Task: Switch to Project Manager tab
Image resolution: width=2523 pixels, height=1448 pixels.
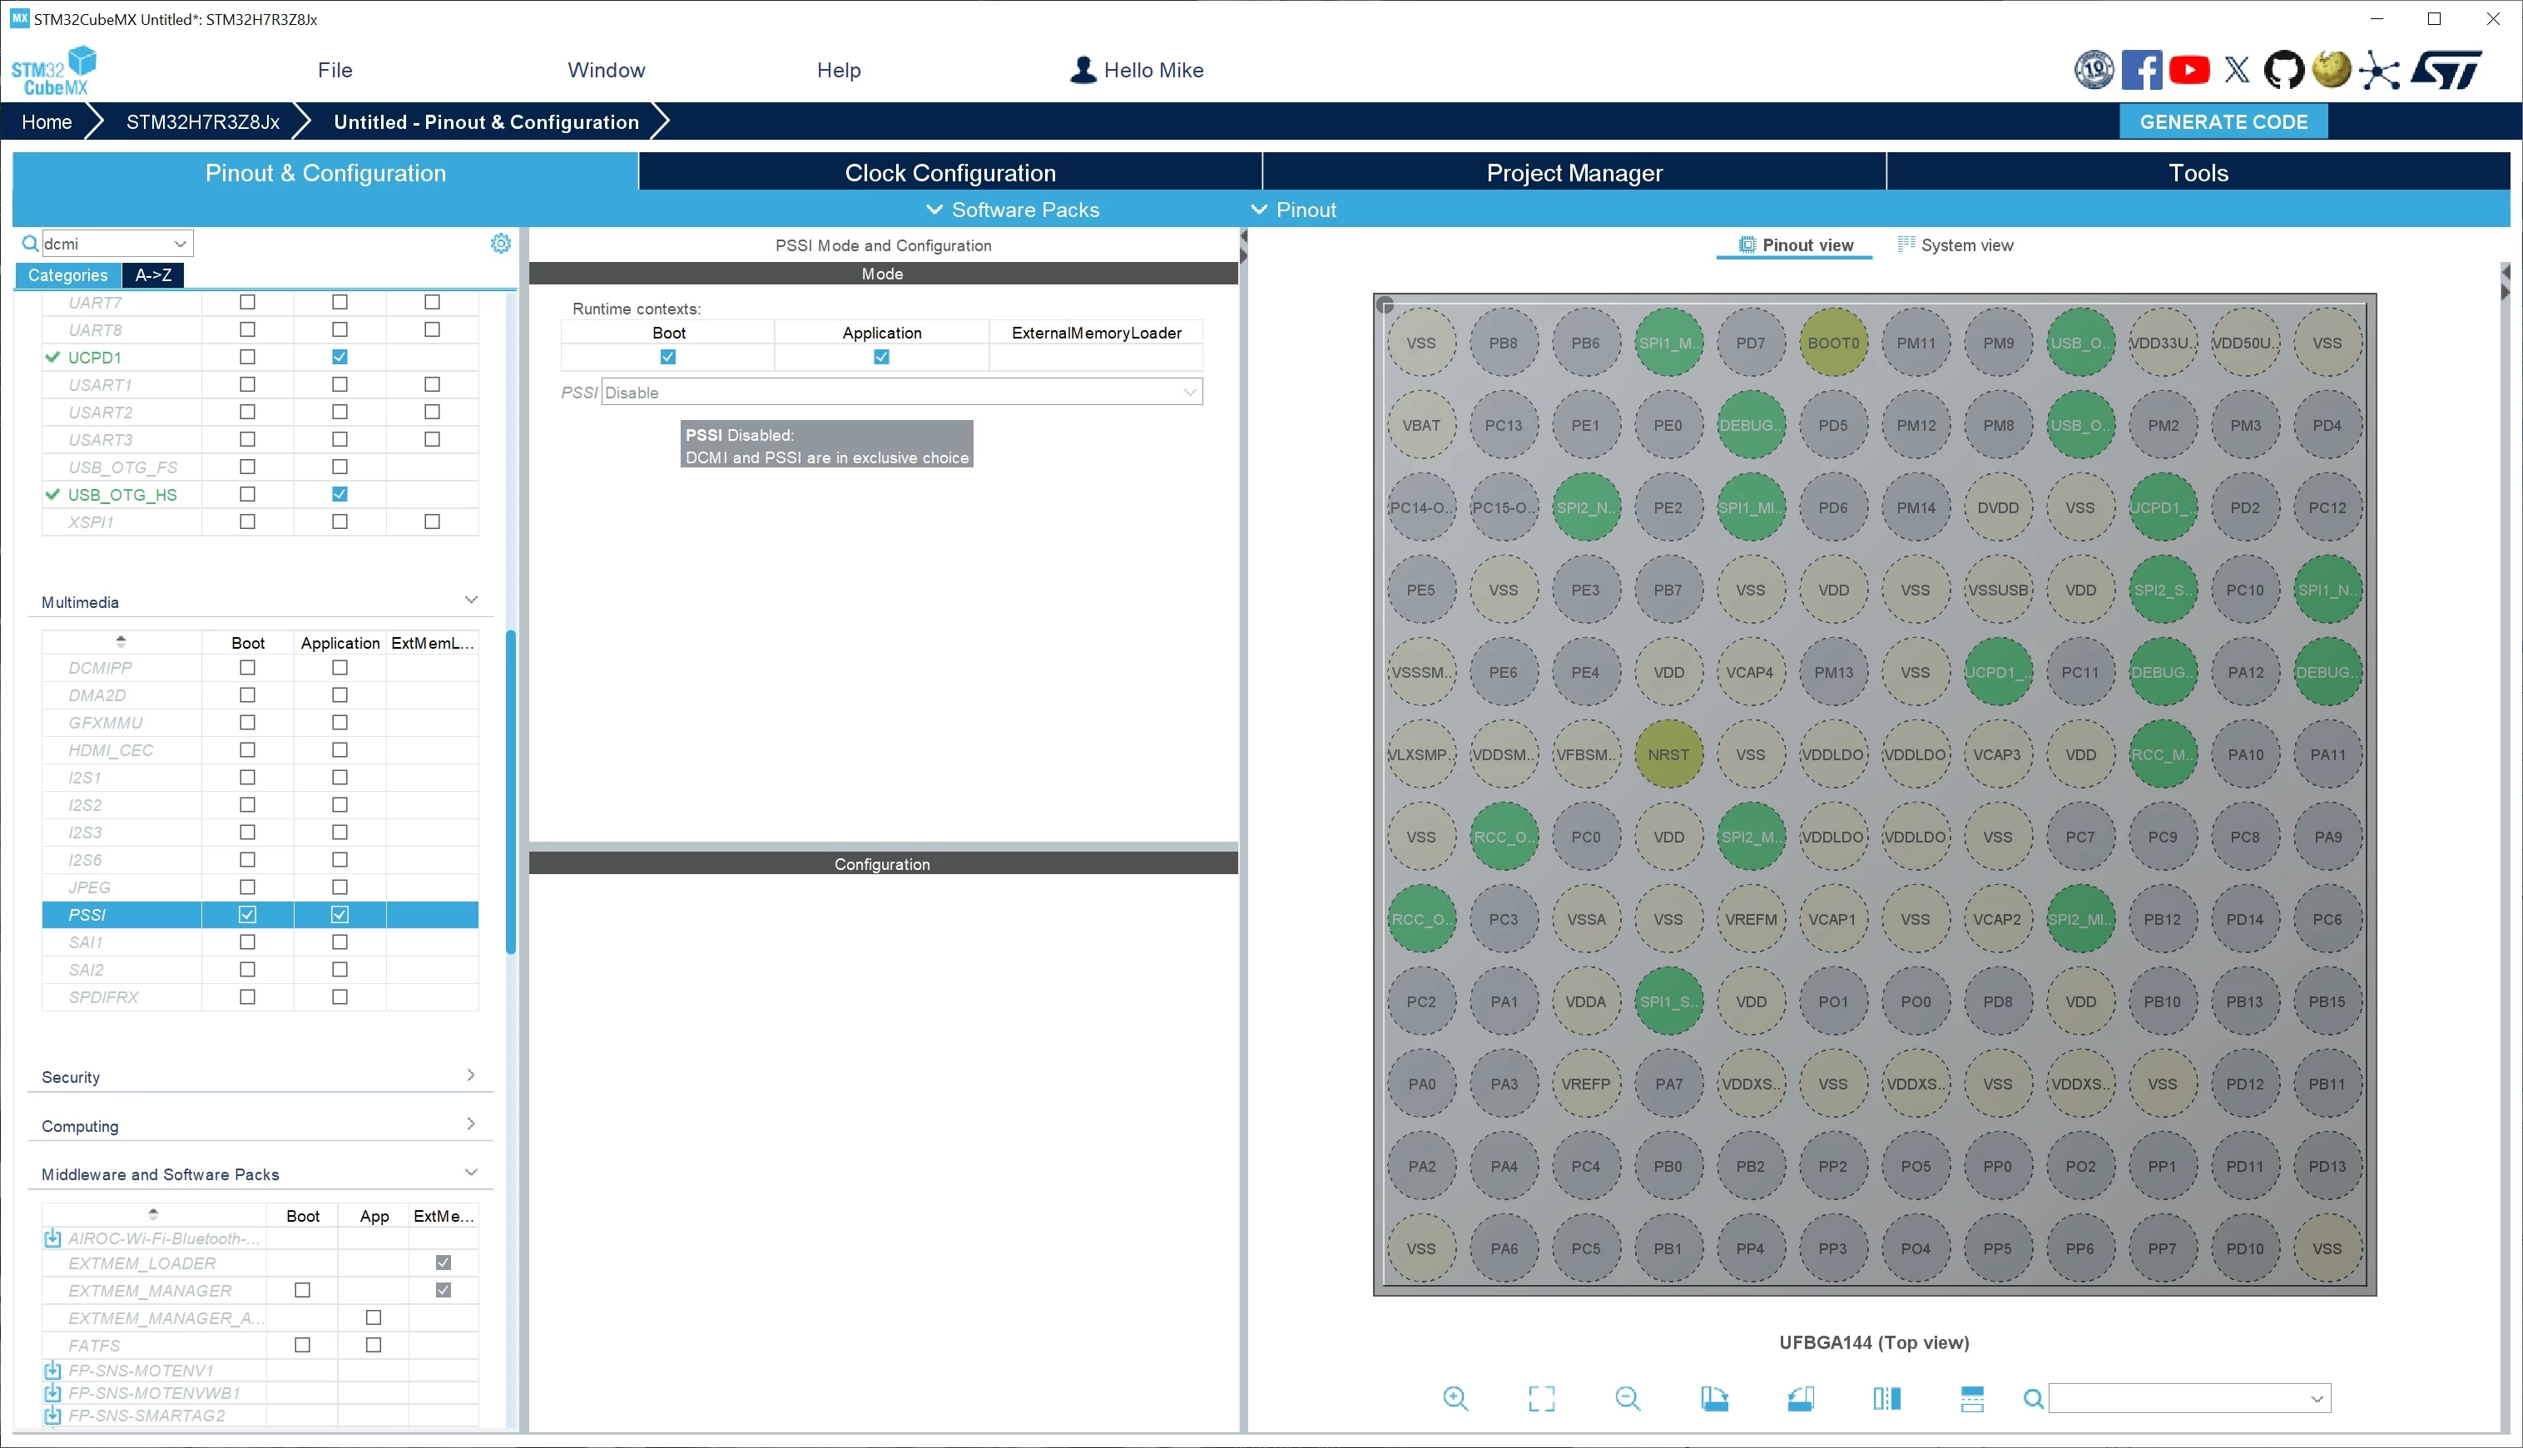Action: click(x=1574, y=172)
